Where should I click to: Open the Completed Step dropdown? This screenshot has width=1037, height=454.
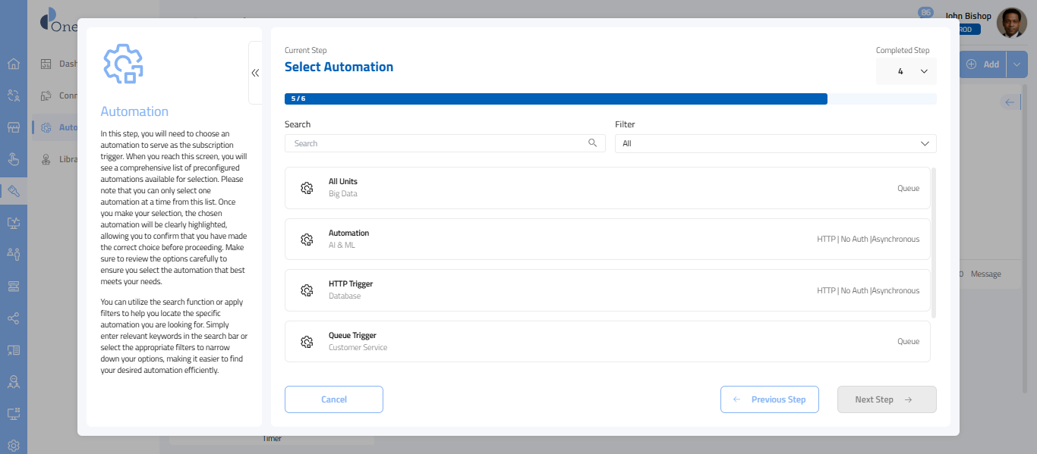[906, 71]
